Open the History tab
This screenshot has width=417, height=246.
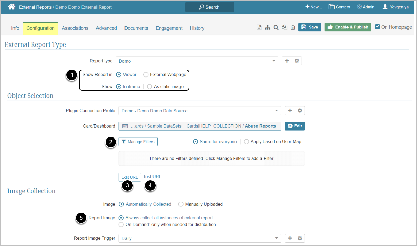(197, 28)
